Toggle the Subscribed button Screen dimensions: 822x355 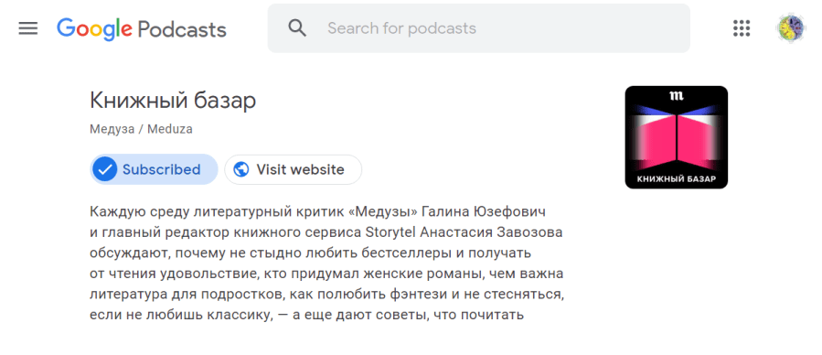(x=154, y=169)
